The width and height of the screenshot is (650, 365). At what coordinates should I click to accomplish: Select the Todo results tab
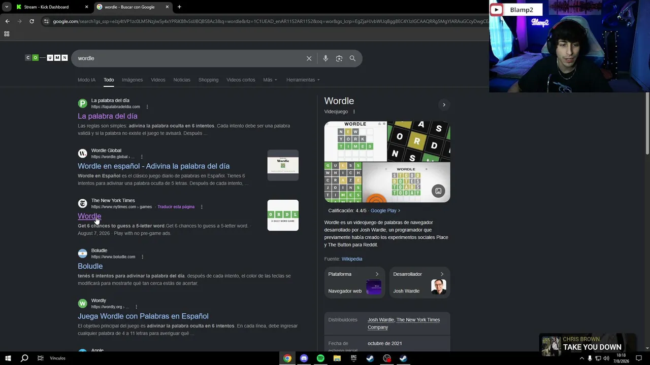tap(109, 80)
